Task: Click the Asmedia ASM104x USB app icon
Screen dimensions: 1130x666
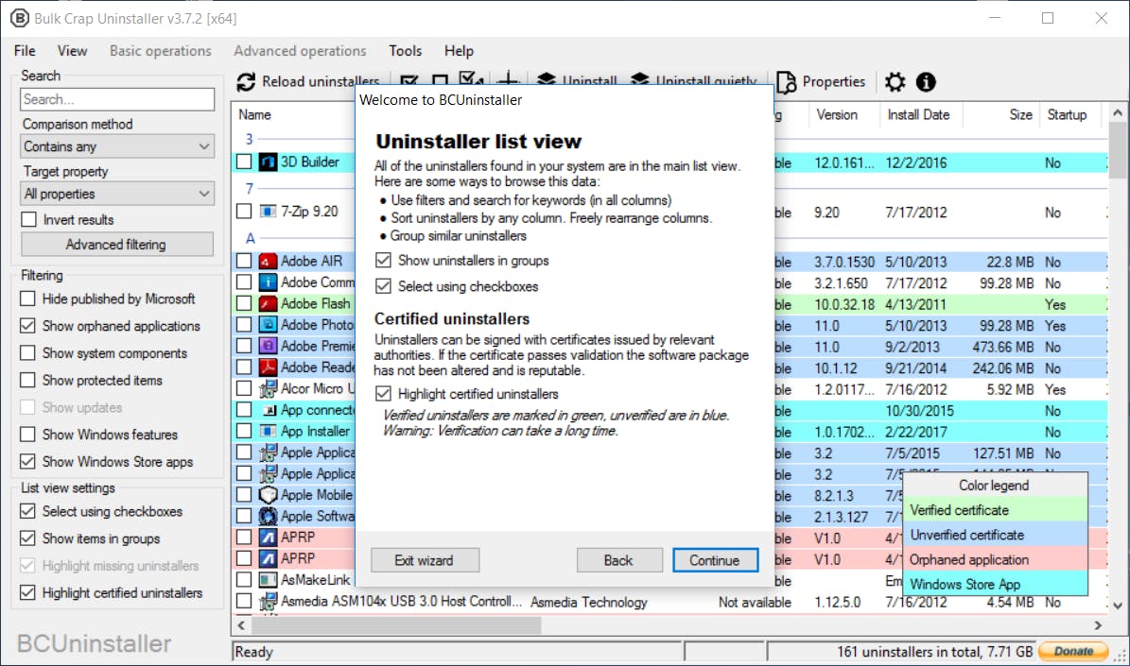Action: point(269,601)
